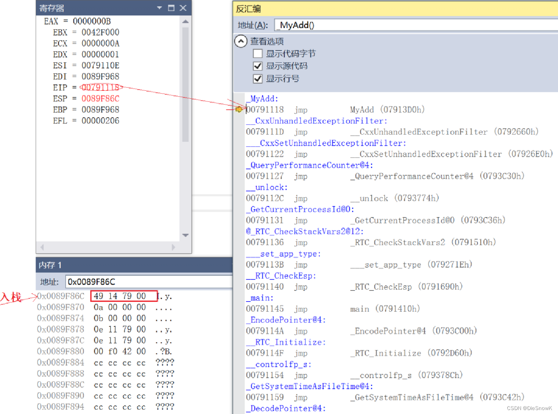Click disassembly line at address 0079114A
558x414 pixels.
coord(361,331)
